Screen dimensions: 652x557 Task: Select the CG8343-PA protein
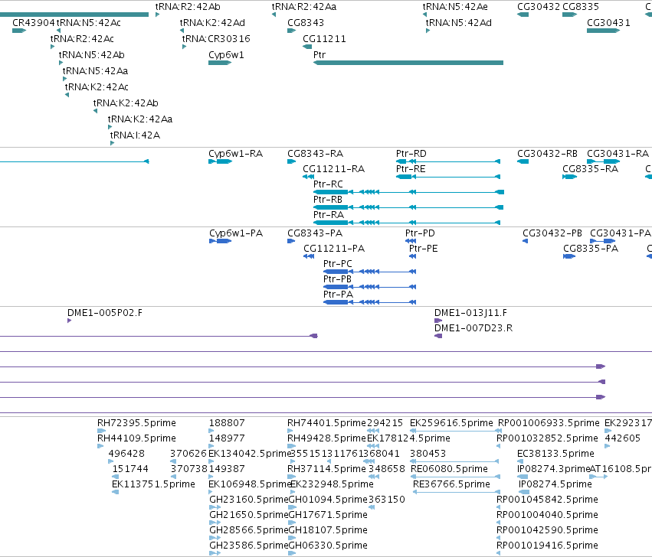(x=291, y=241)
